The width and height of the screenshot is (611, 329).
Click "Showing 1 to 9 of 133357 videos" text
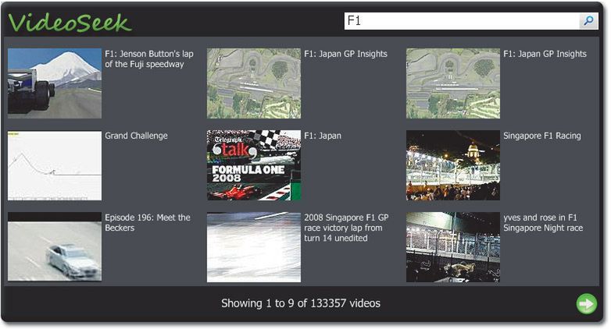pyautogui.click(x=301, y=303)
